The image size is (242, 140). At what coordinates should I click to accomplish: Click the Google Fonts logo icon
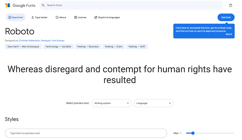(8, 5)
